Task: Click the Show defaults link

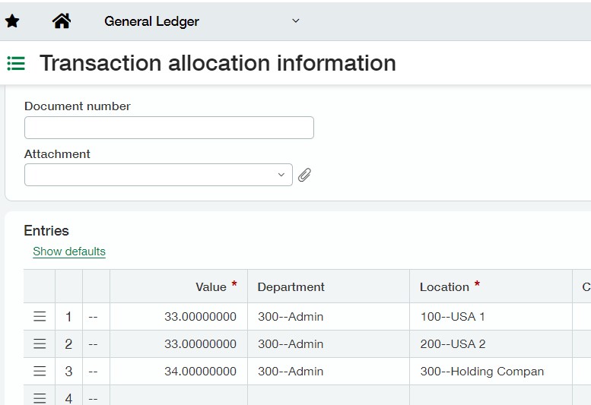Action: coord(69,252)
